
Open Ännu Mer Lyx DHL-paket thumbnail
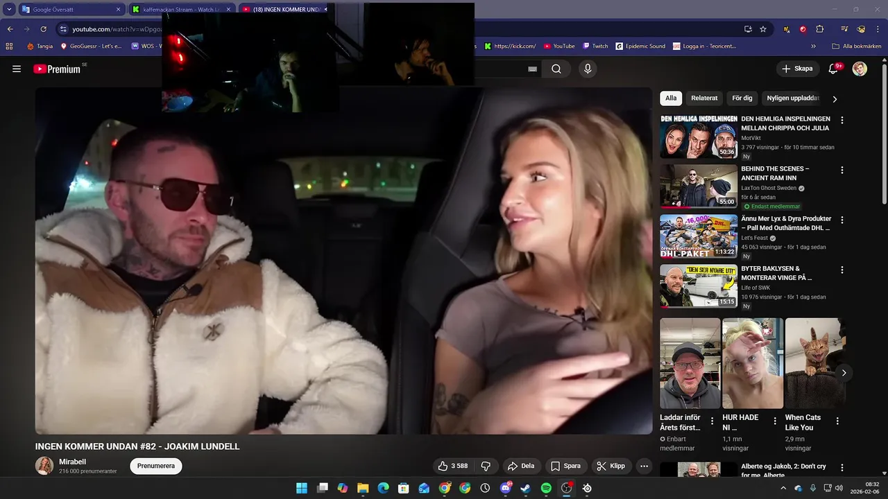[x=699, y=236]
